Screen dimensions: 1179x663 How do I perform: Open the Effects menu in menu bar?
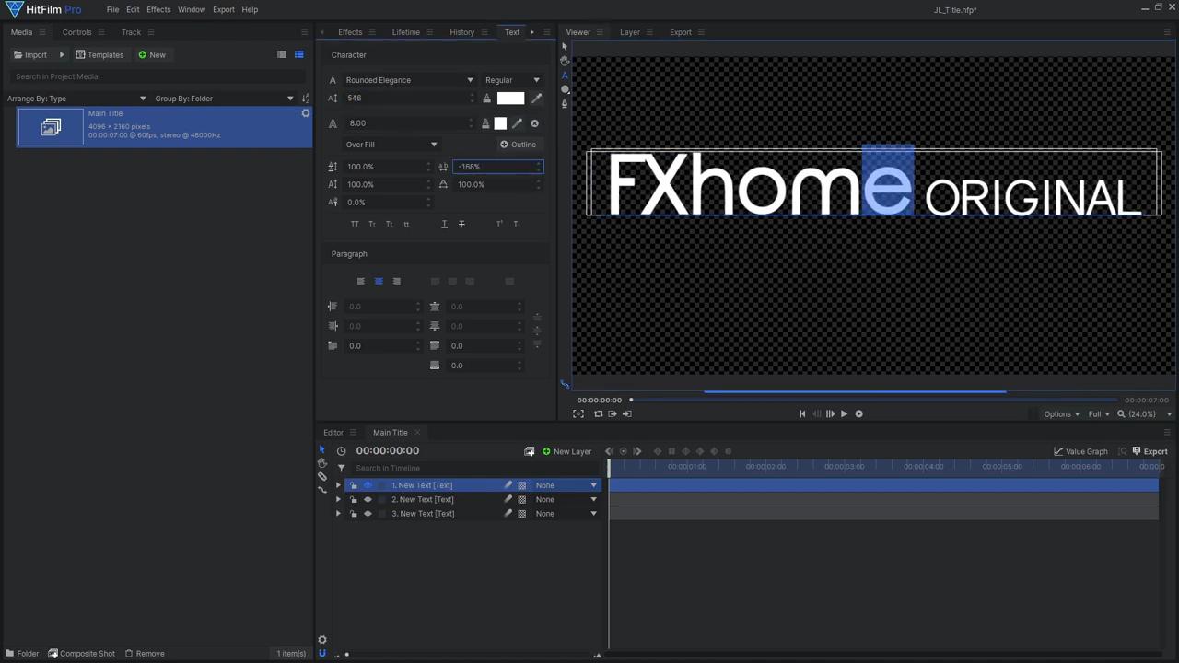158,9
